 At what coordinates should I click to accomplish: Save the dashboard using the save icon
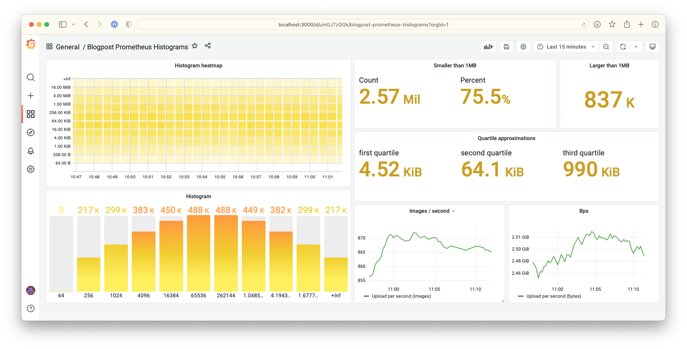(x=506, y=46)
